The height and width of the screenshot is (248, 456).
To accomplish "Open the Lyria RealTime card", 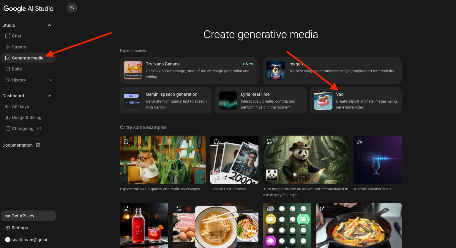I will tap(261, 101).
